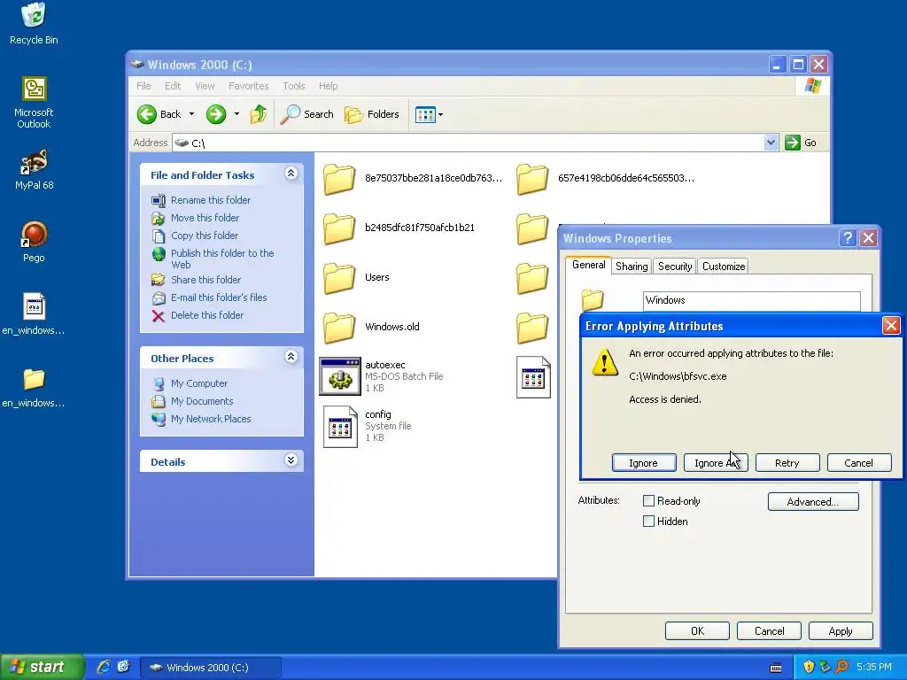Image resolution: width=907 pixels, height=680 pixels.
Task: Click the clock showing 5:35 PM
Action: coord(873,667)
